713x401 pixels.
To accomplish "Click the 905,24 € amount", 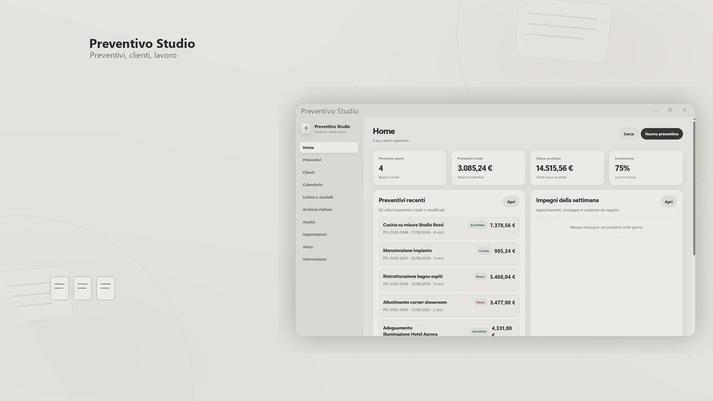I will pos(505,251).
